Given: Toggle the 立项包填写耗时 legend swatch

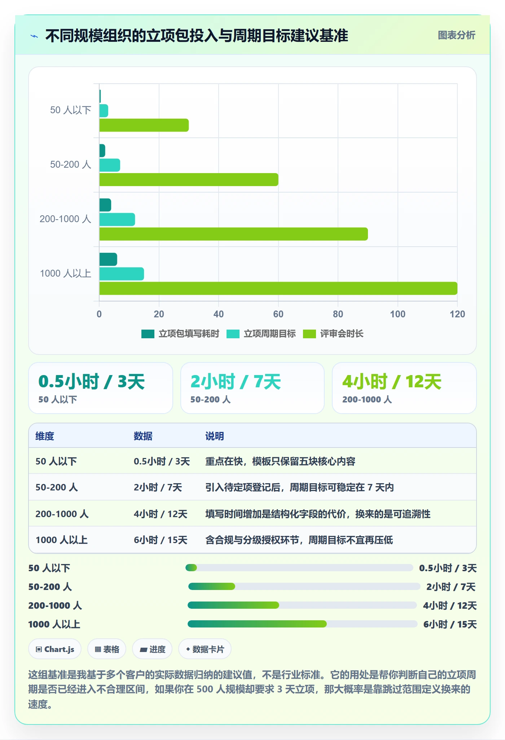Looking at the screenshot, I should coord(148,334).
